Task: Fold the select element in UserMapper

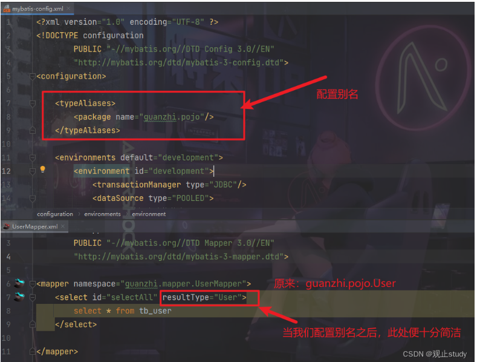Action: 33,297
